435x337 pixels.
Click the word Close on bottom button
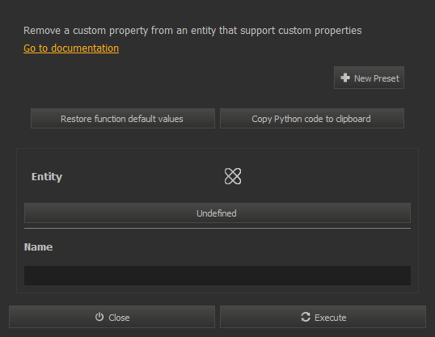click(x=119, y=318)
